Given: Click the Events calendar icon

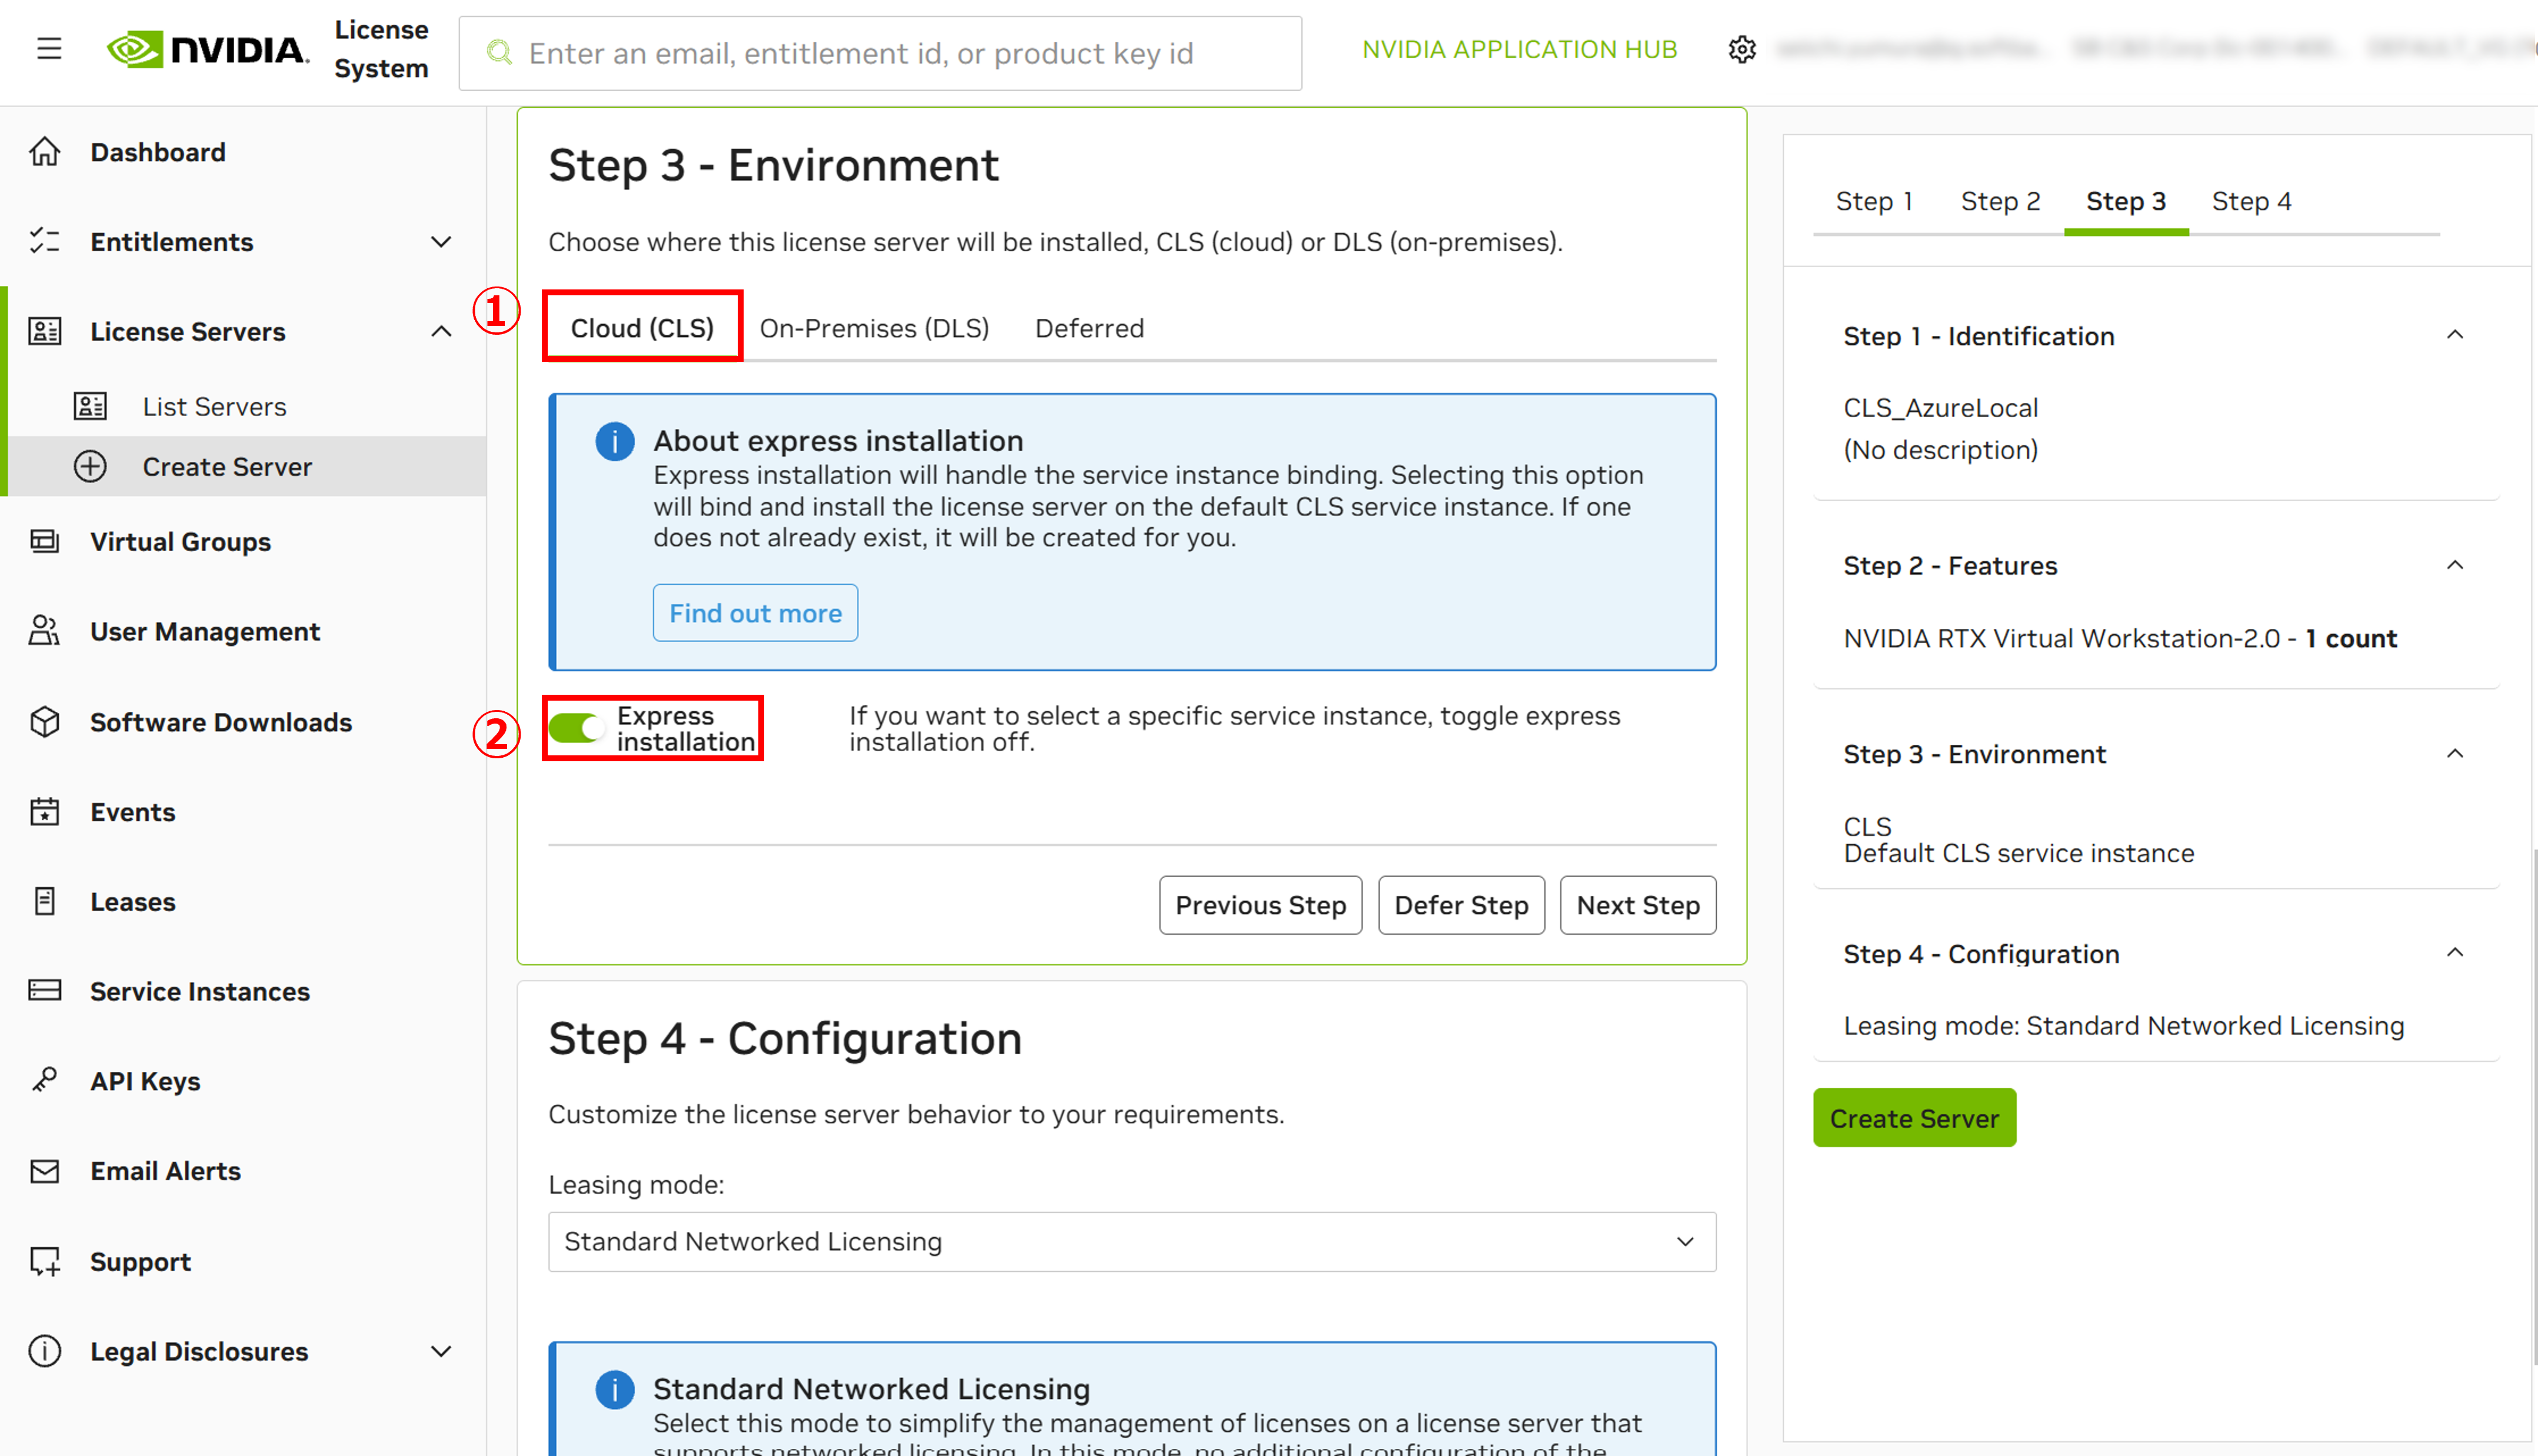Looking at the screenshot, I should pyautogui.click(x=45, y=811).
